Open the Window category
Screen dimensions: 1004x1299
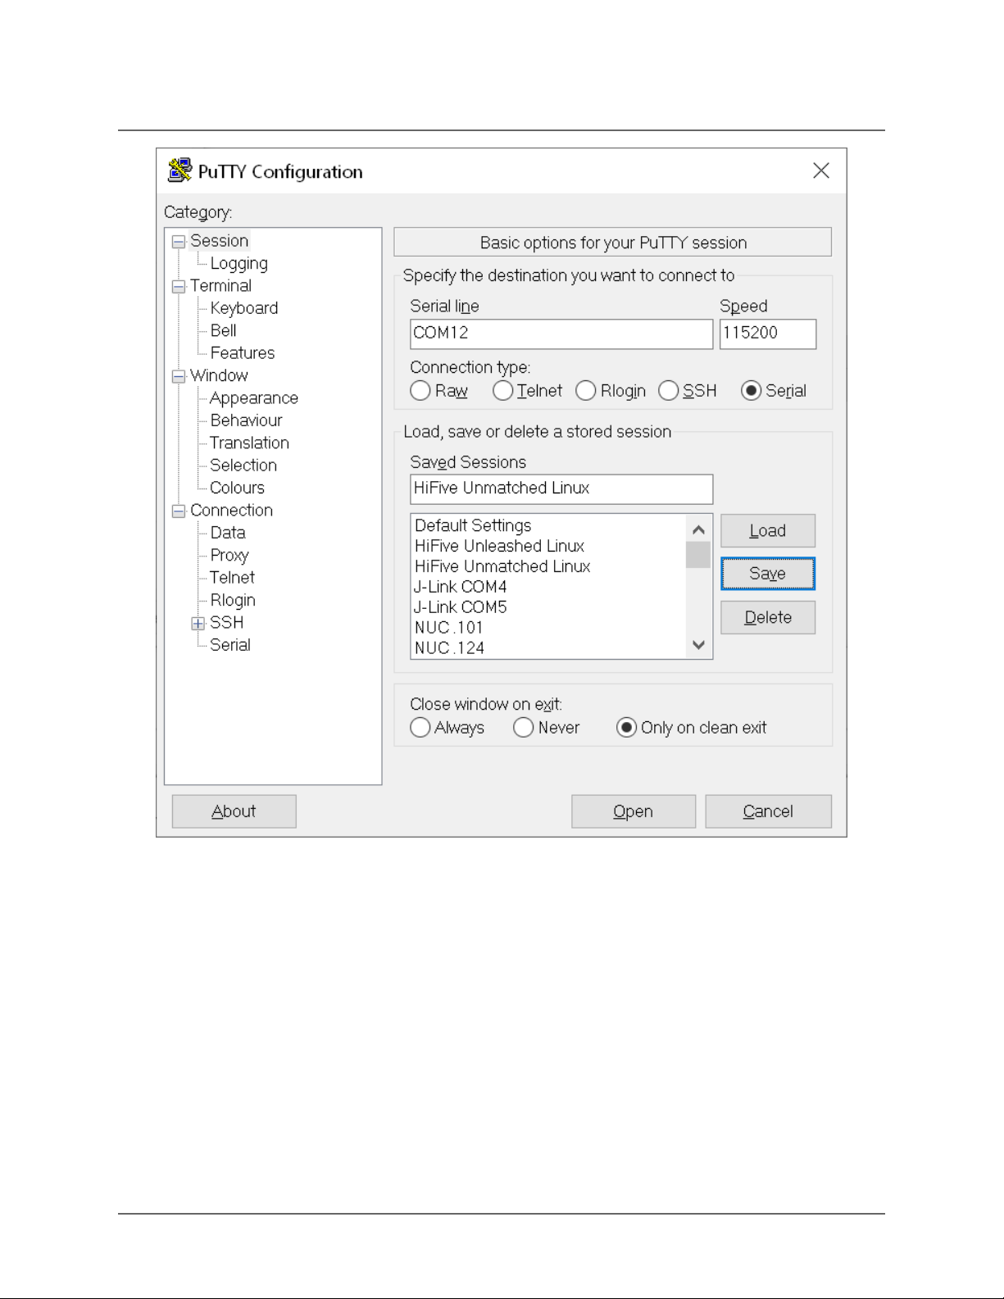coord(219,375)
